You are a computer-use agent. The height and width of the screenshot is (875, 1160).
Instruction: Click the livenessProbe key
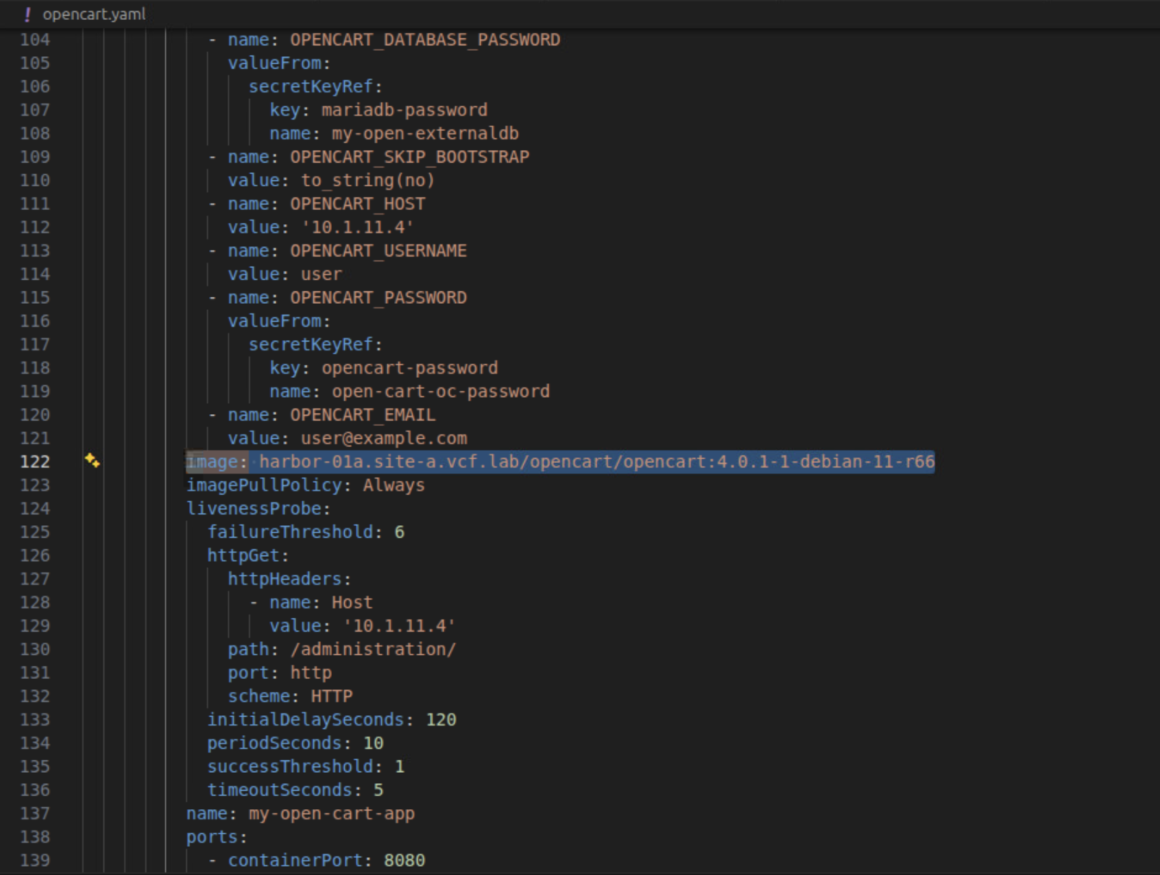[254, 508]
